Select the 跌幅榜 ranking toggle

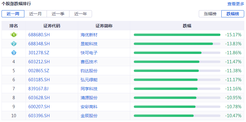[232, 14]
